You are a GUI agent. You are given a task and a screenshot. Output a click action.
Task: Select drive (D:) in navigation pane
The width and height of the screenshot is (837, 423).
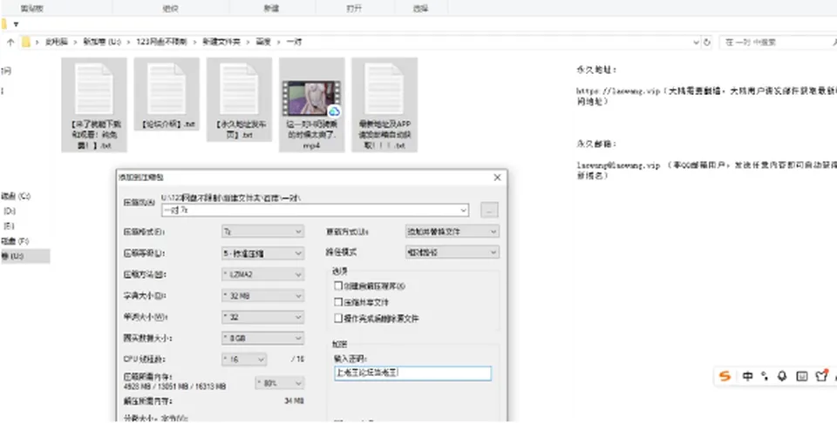[x=10, y=211]
